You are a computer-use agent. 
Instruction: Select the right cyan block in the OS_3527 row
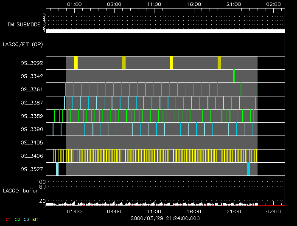pos(248,169)
